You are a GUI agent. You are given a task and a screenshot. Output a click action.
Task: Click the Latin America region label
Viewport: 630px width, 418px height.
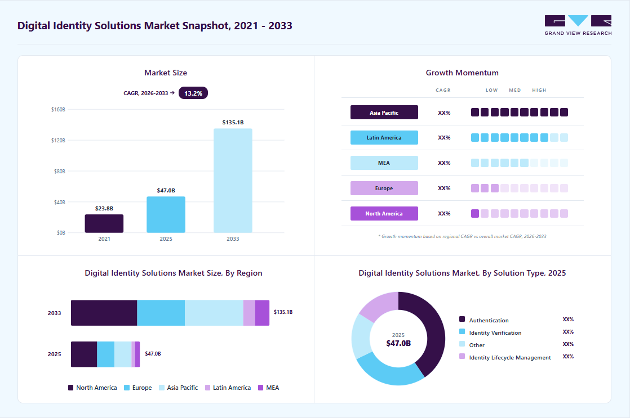point(384,138)
